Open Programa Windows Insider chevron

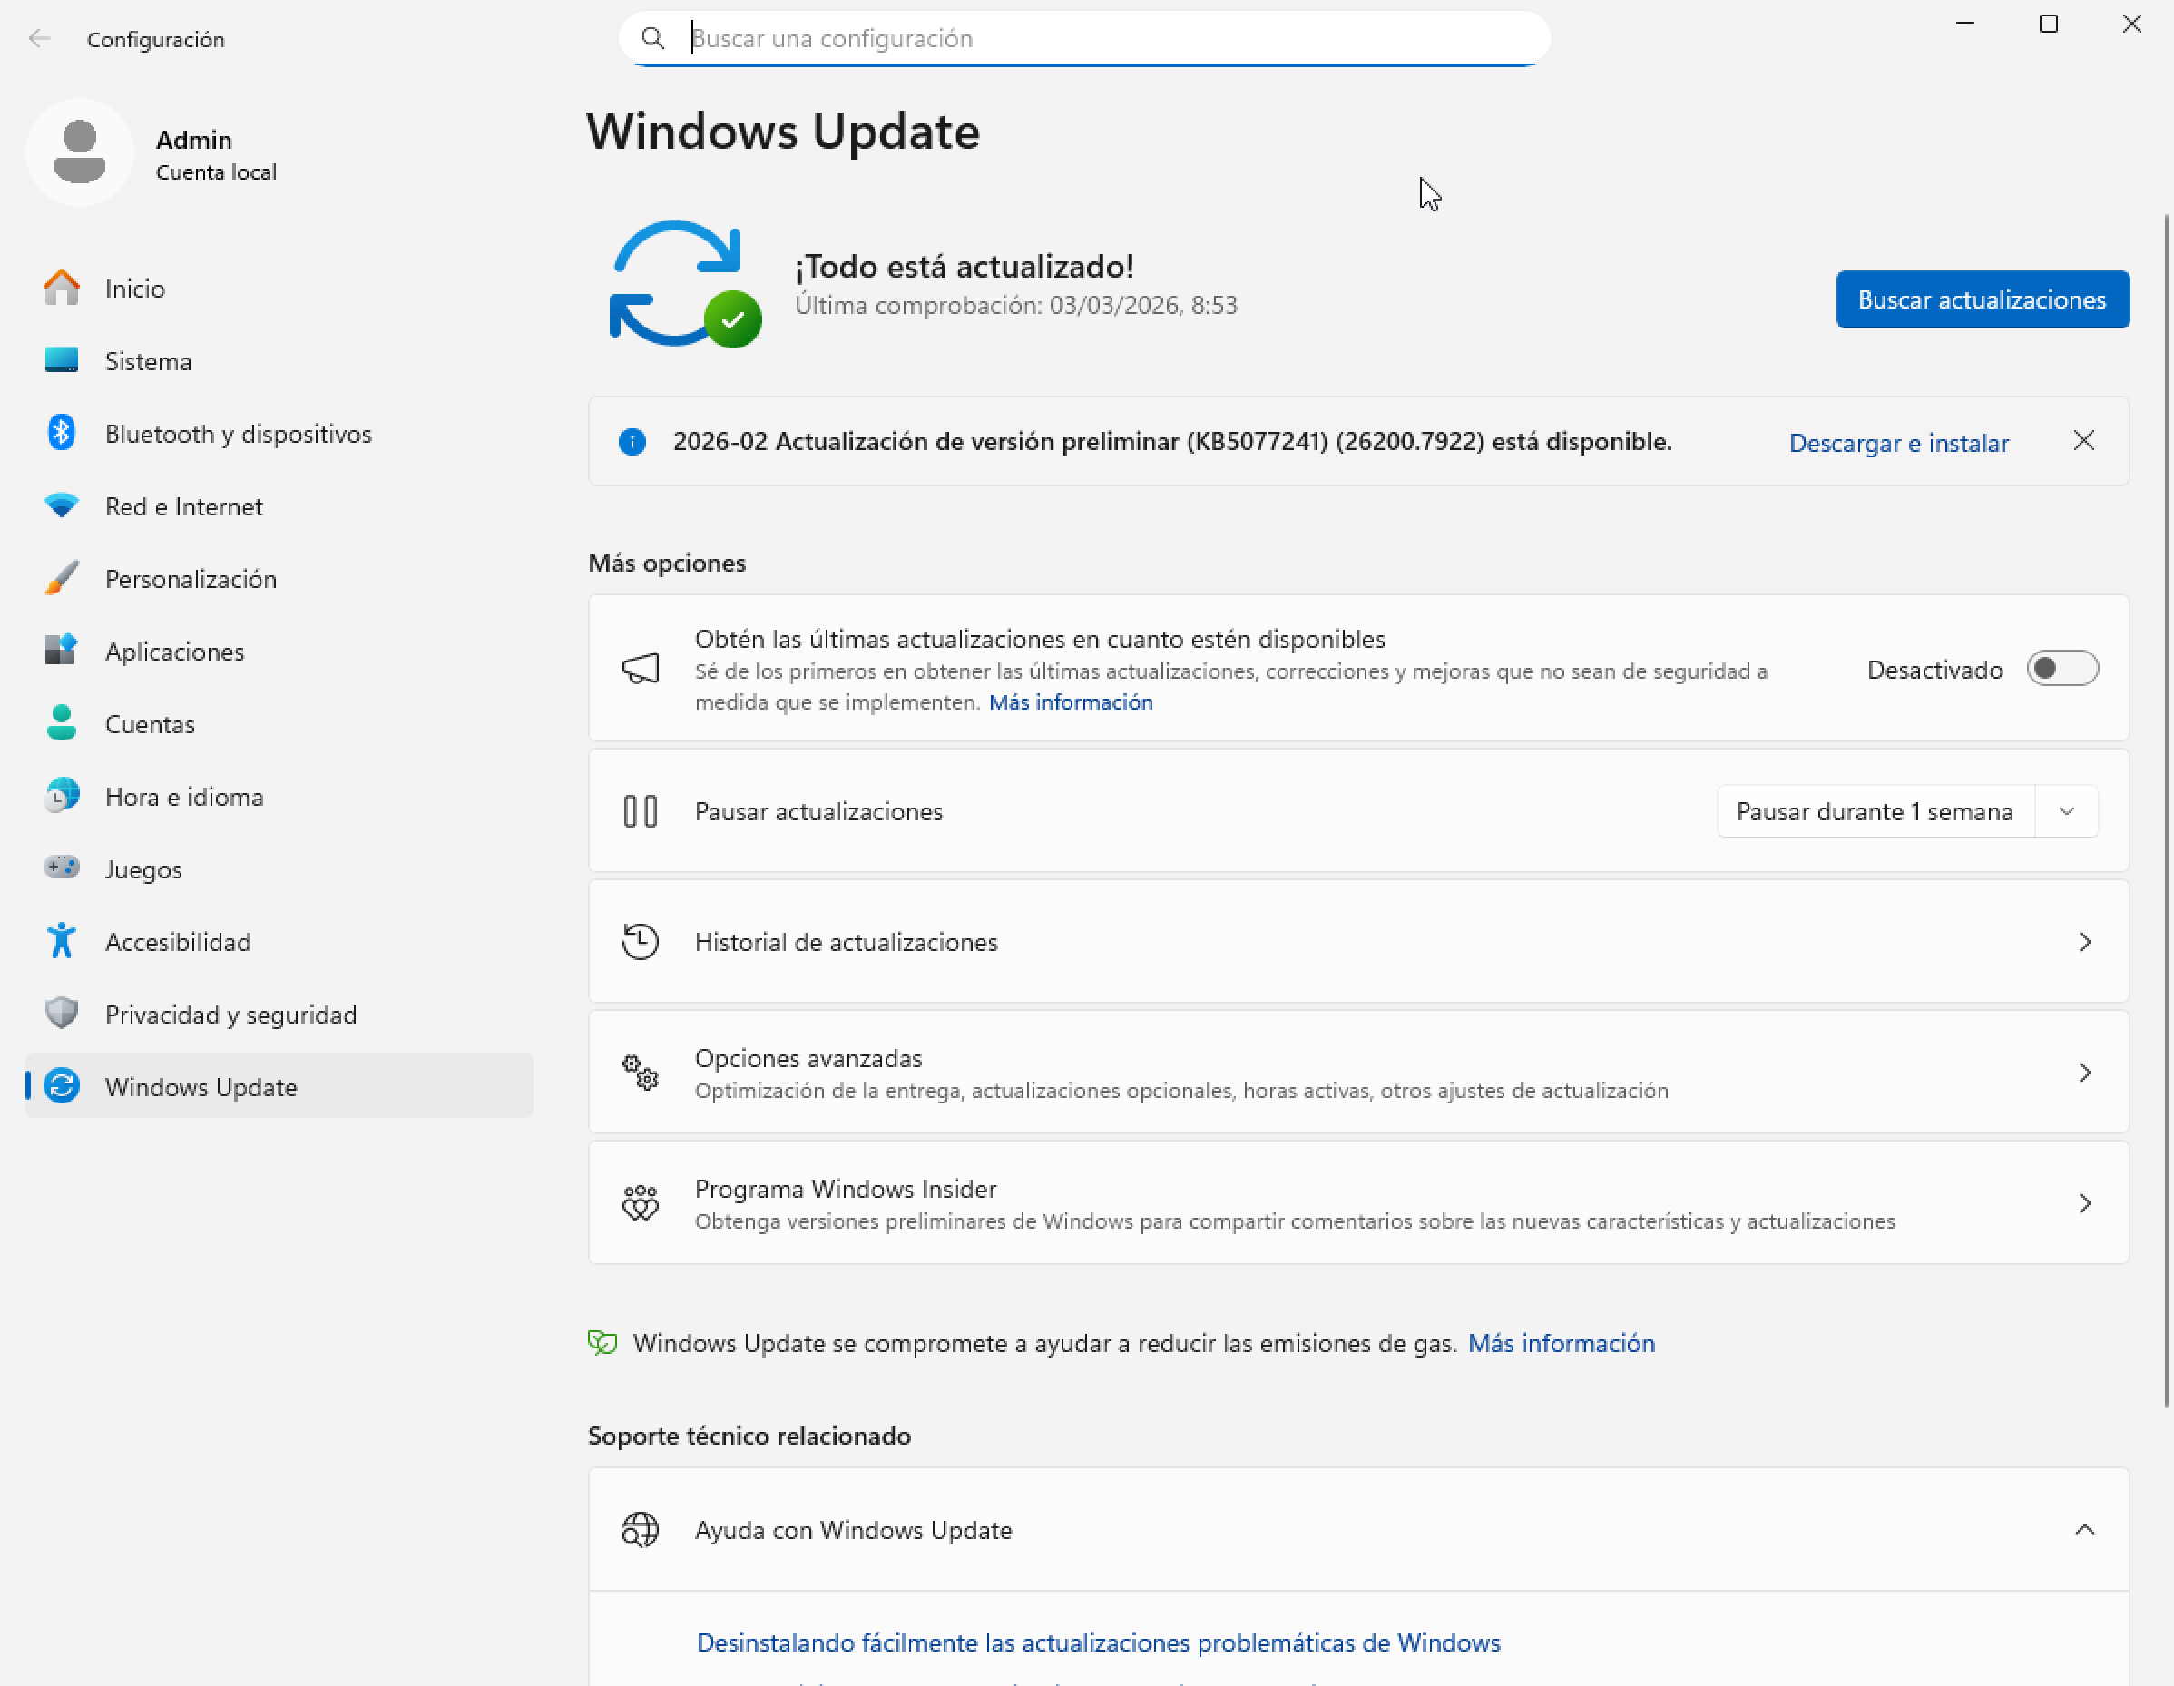2084,1202
